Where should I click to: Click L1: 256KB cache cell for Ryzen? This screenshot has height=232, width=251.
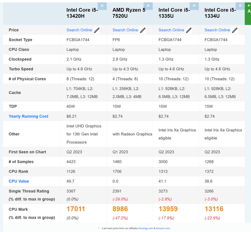click(127, 93)
